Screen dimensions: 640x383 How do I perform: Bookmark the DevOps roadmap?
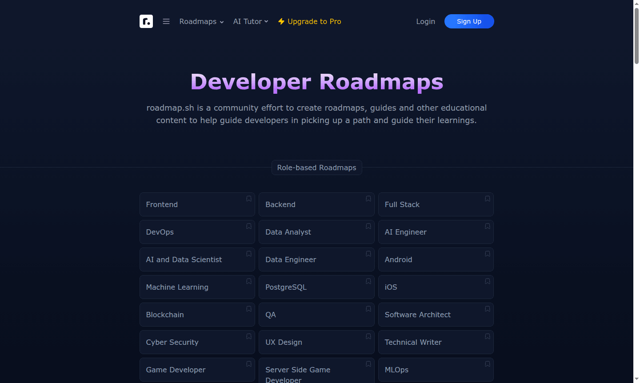pos(248,226)
